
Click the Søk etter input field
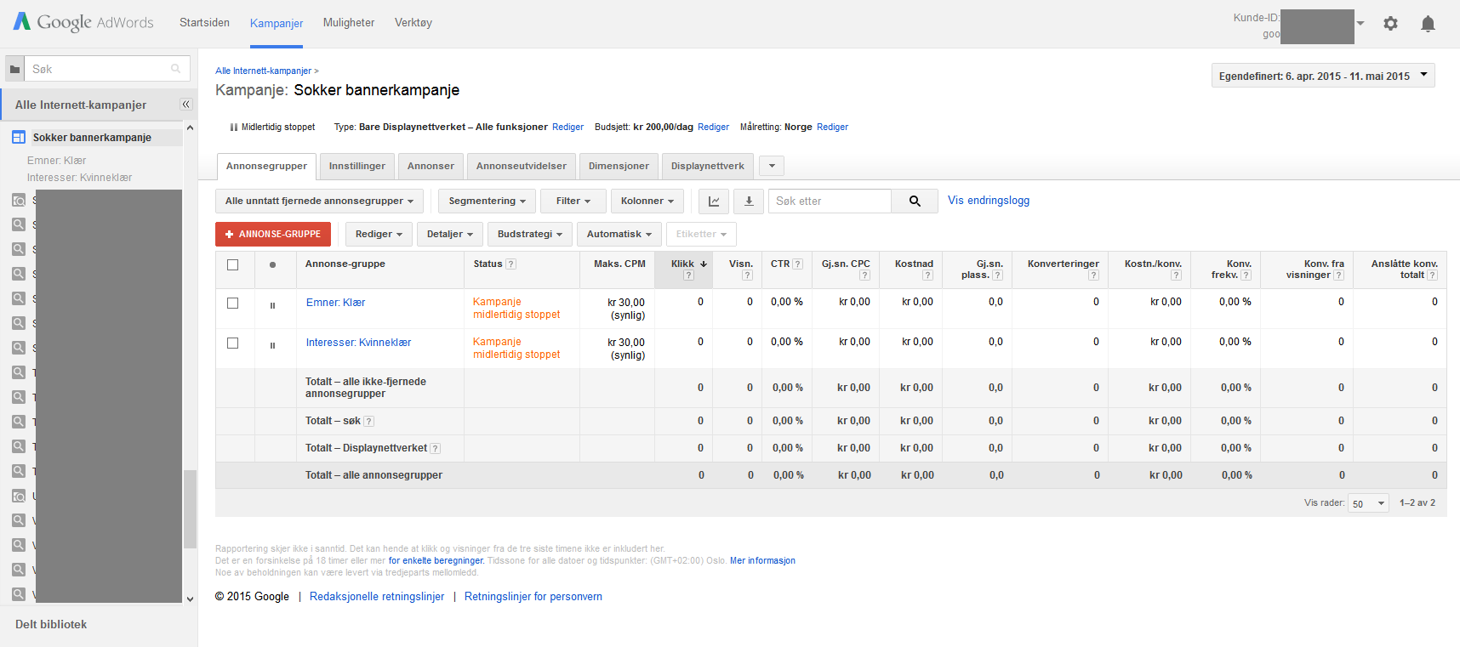[x=830, y=201]
